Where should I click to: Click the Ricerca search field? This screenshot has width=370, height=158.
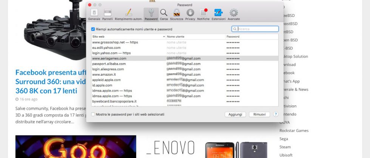point(255,29)
